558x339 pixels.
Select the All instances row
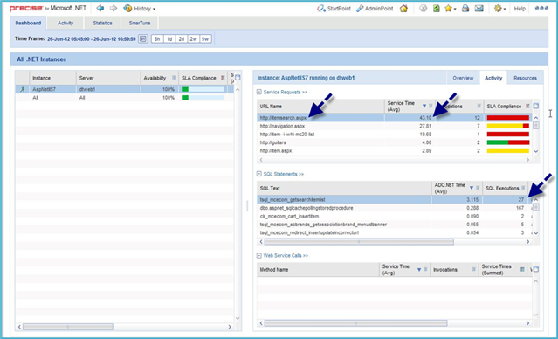pyautogui.click(x=125, y=98)
